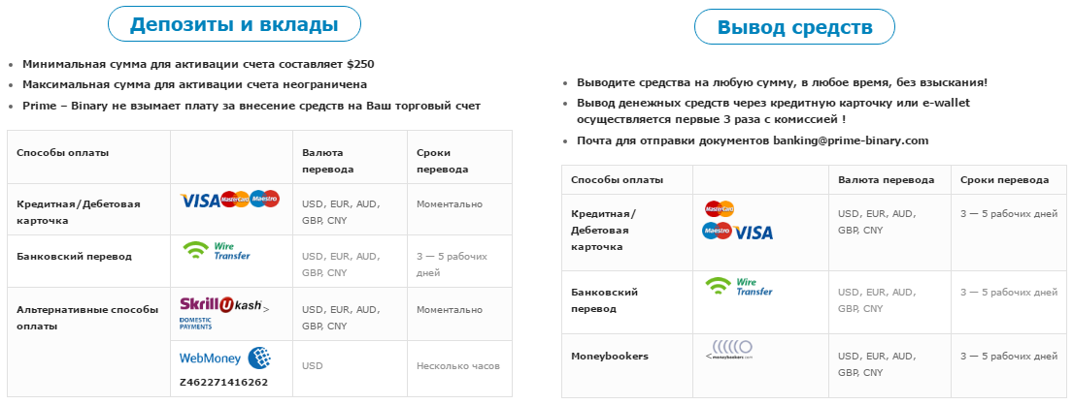The height and width of the screenshot is (405, 1073).
Task: Select the Maestro logo in deposits table
Action: click(265, 199)
